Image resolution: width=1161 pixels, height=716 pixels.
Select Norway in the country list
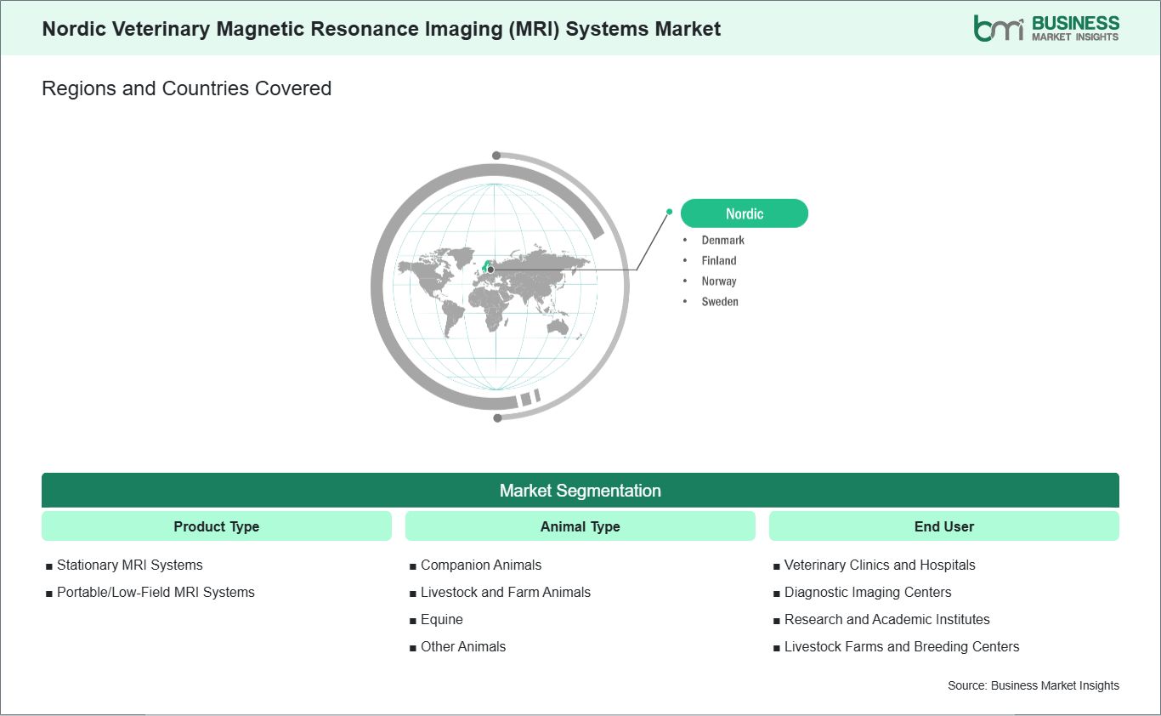719,281
